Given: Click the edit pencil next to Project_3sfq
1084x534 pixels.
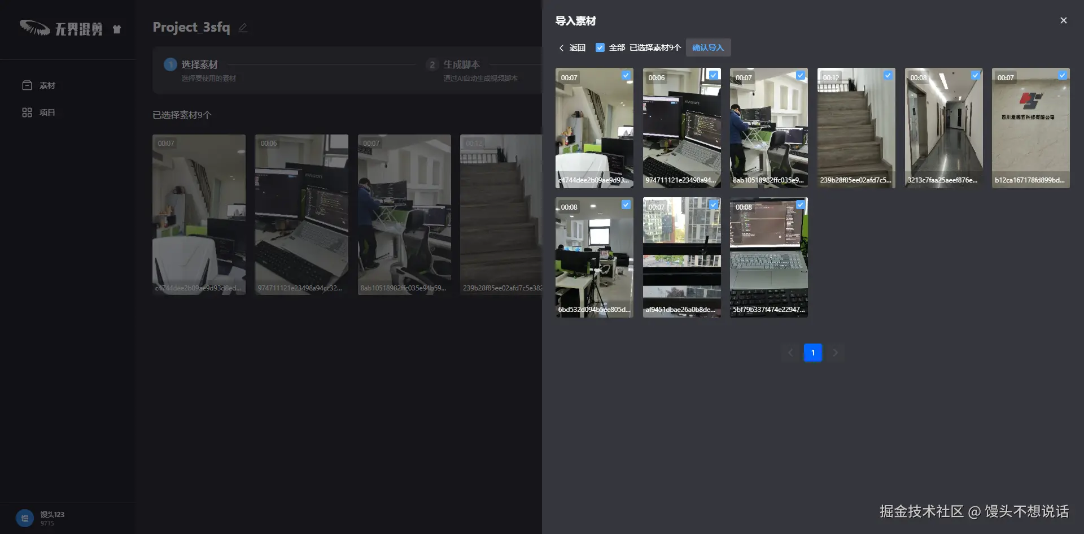Looking at the screenshot, I should coord(243,28).
